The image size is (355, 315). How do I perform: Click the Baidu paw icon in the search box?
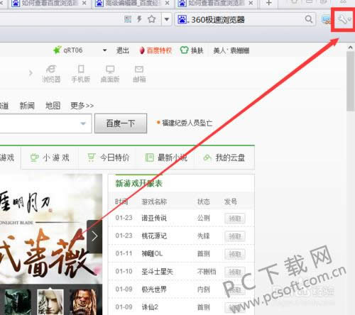[182, 19]
